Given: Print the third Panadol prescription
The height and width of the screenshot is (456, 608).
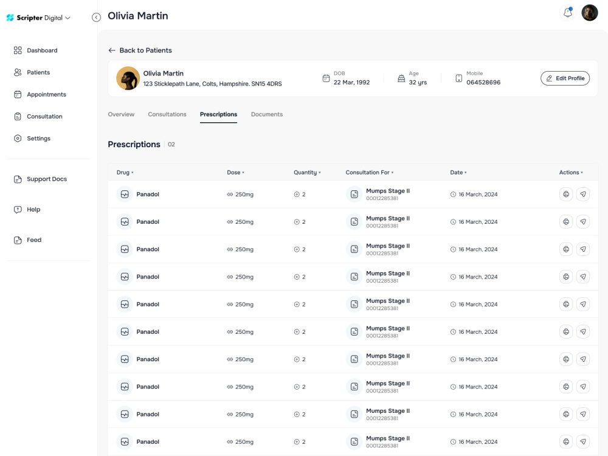Looking at the screenshot, I should coord(566,249).
